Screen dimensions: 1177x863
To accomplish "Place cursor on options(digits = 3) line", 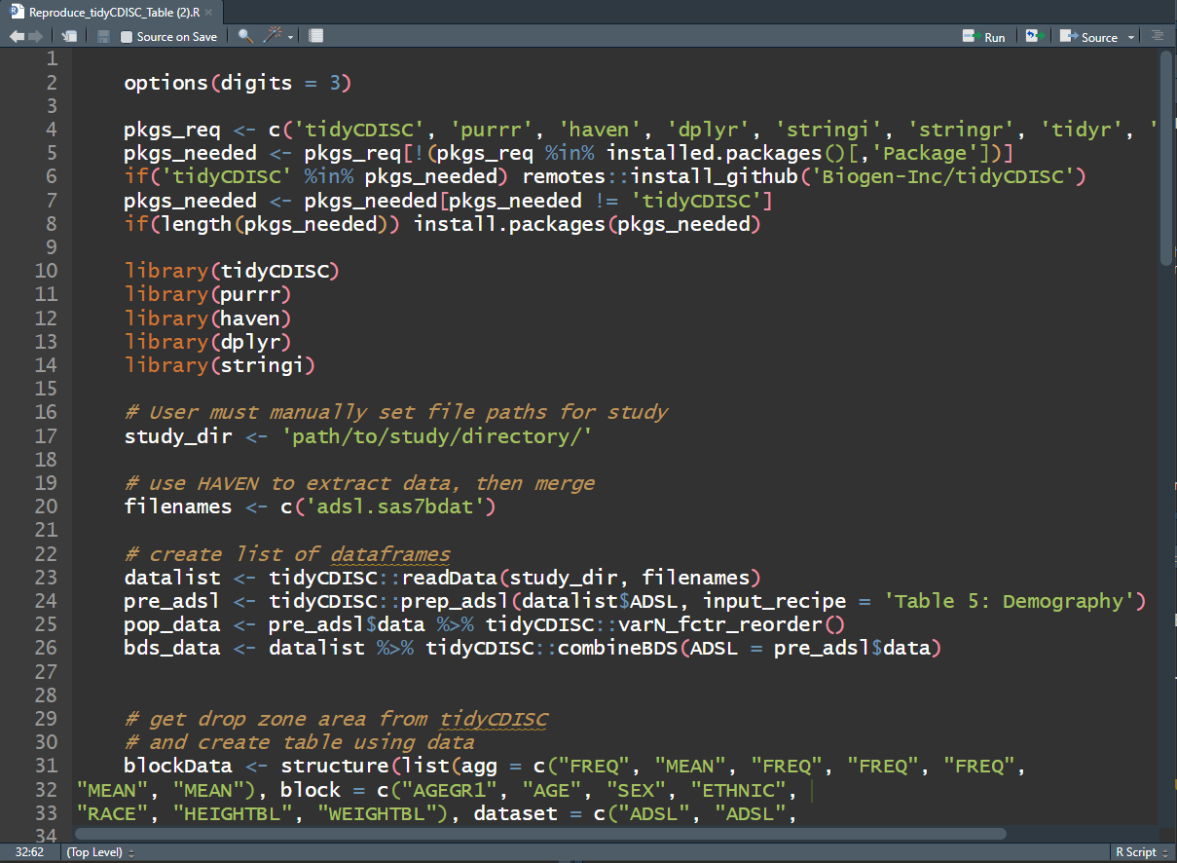I will (237, 83).
